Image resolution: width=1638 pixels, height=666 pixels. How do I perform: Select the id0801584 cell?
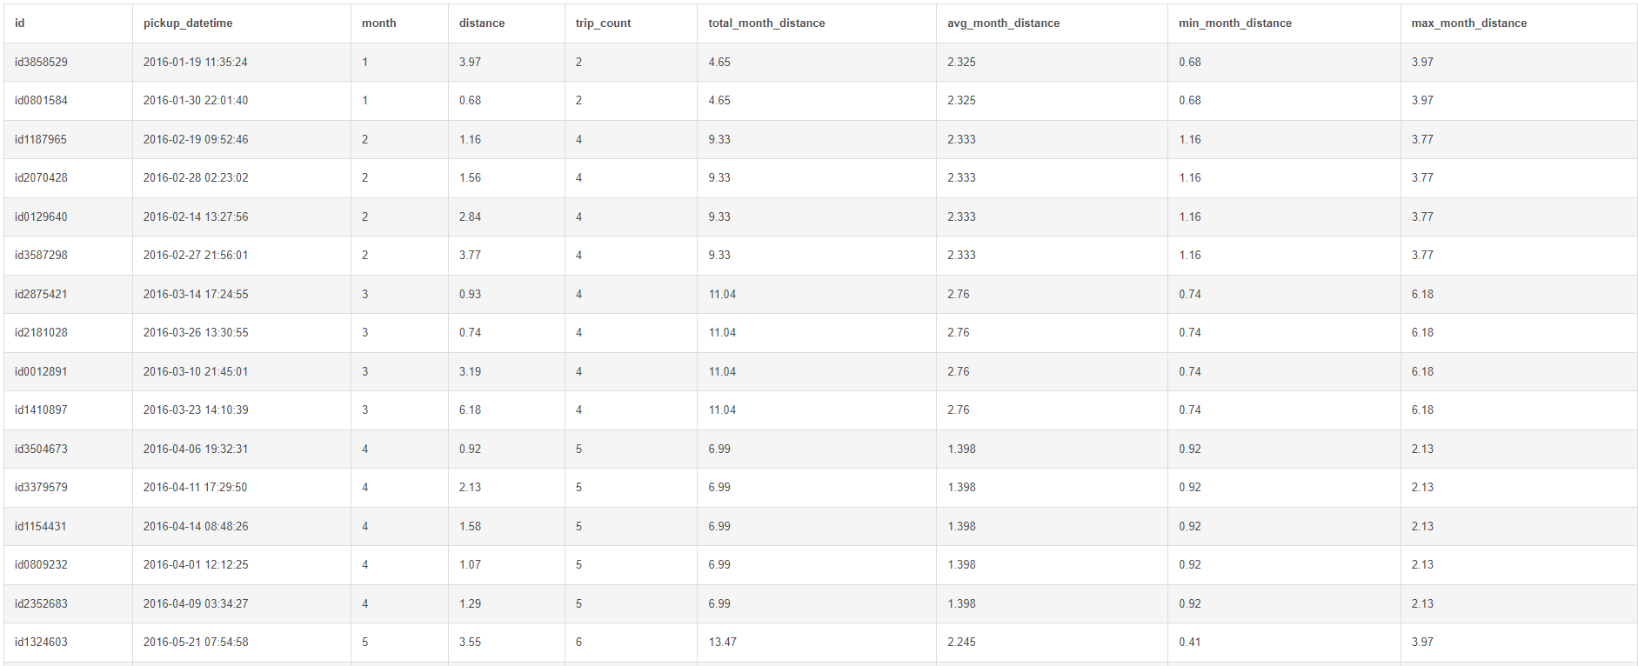coord(41,101)
